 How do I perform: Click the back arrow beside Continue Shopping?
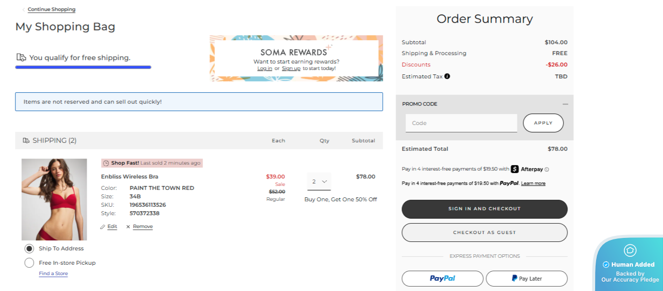click(23, 9)
